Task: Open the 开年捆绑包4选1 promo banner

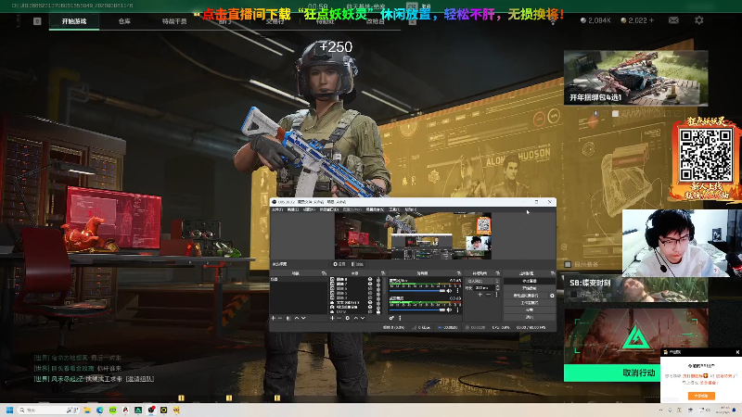Action: pyautogui.click(x=635, y=78)
